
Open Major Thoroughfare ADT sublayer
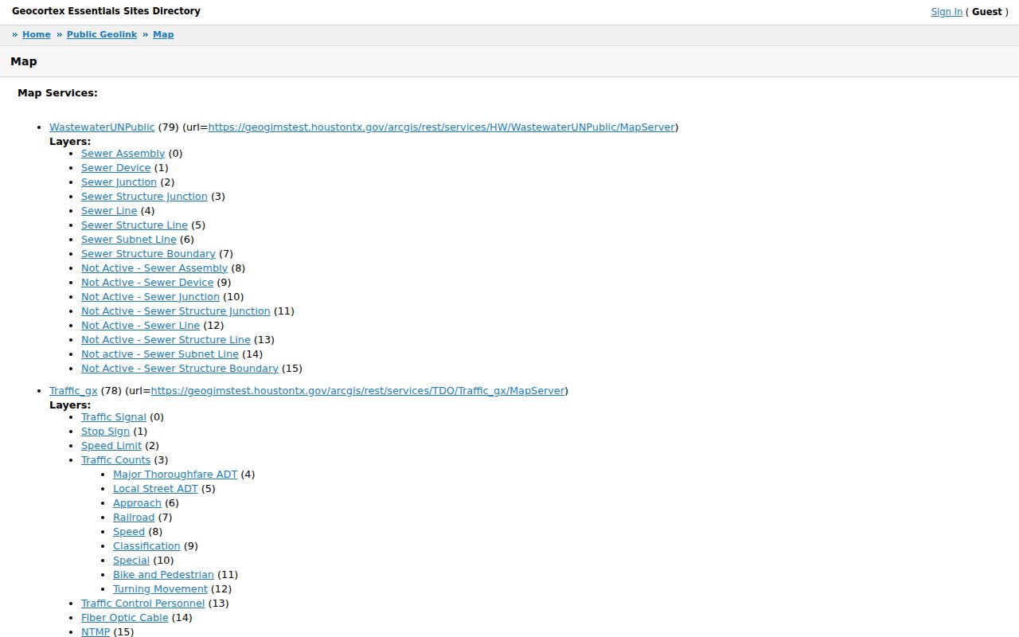click(175, 475)
